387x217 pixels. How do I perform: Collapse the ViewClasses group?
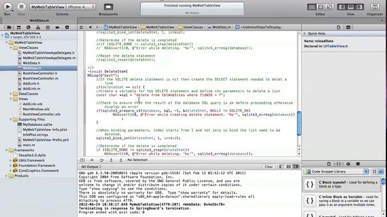11,48
